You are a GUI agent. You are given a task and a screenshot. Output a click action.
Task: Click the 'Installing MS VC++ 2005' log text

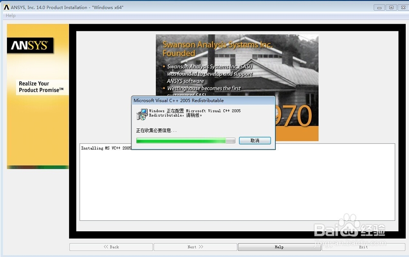coord(106,148)
